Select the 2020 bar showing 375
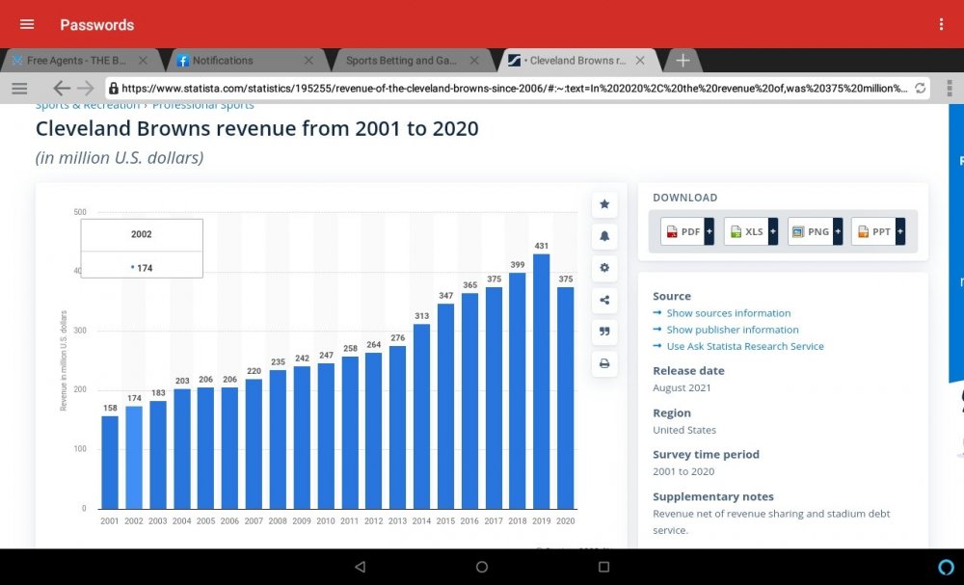The image size is (964, 585). [x=566, y=398]
